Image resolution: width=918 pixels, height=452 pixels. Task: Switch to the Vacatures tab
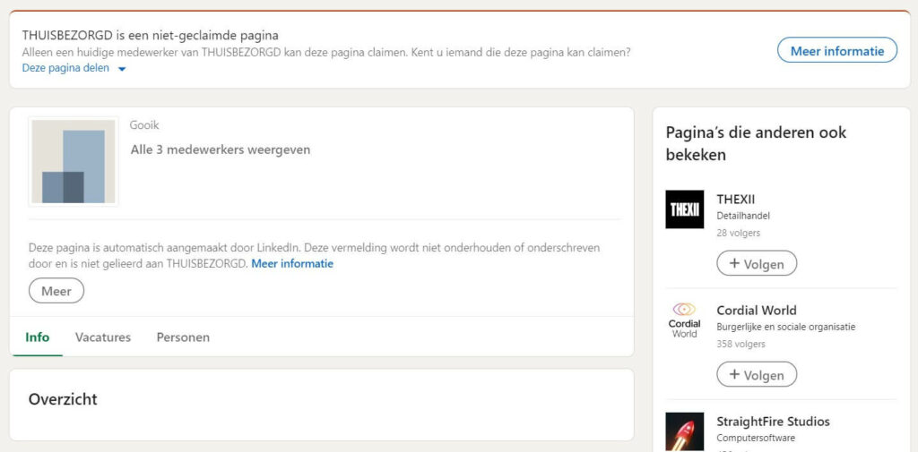click(103, 337)
